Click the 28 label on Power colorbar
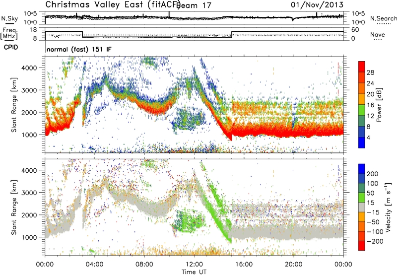 pos(370,72)
